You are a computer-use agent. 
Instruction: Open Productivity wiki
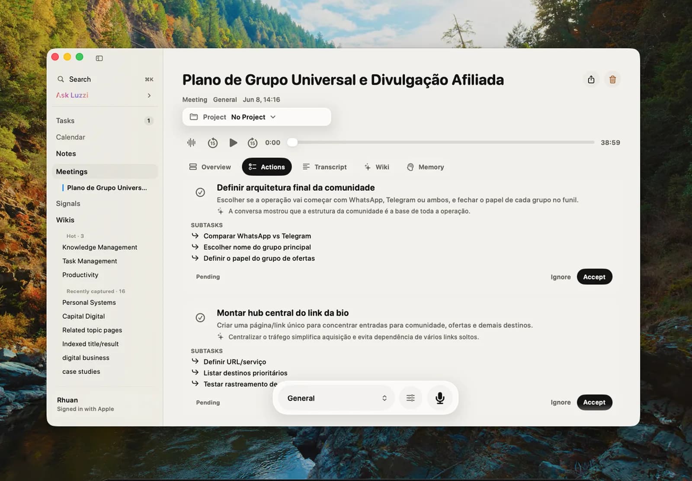pos(80,275)
